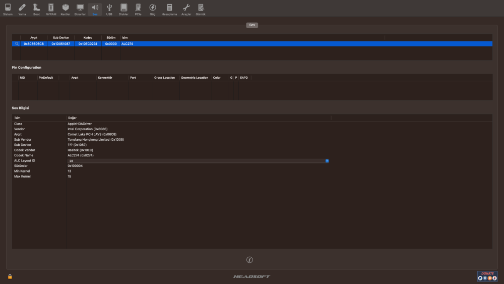Select the Ses tab label
This screenshot has width=504, height=284.
point(252,25)
